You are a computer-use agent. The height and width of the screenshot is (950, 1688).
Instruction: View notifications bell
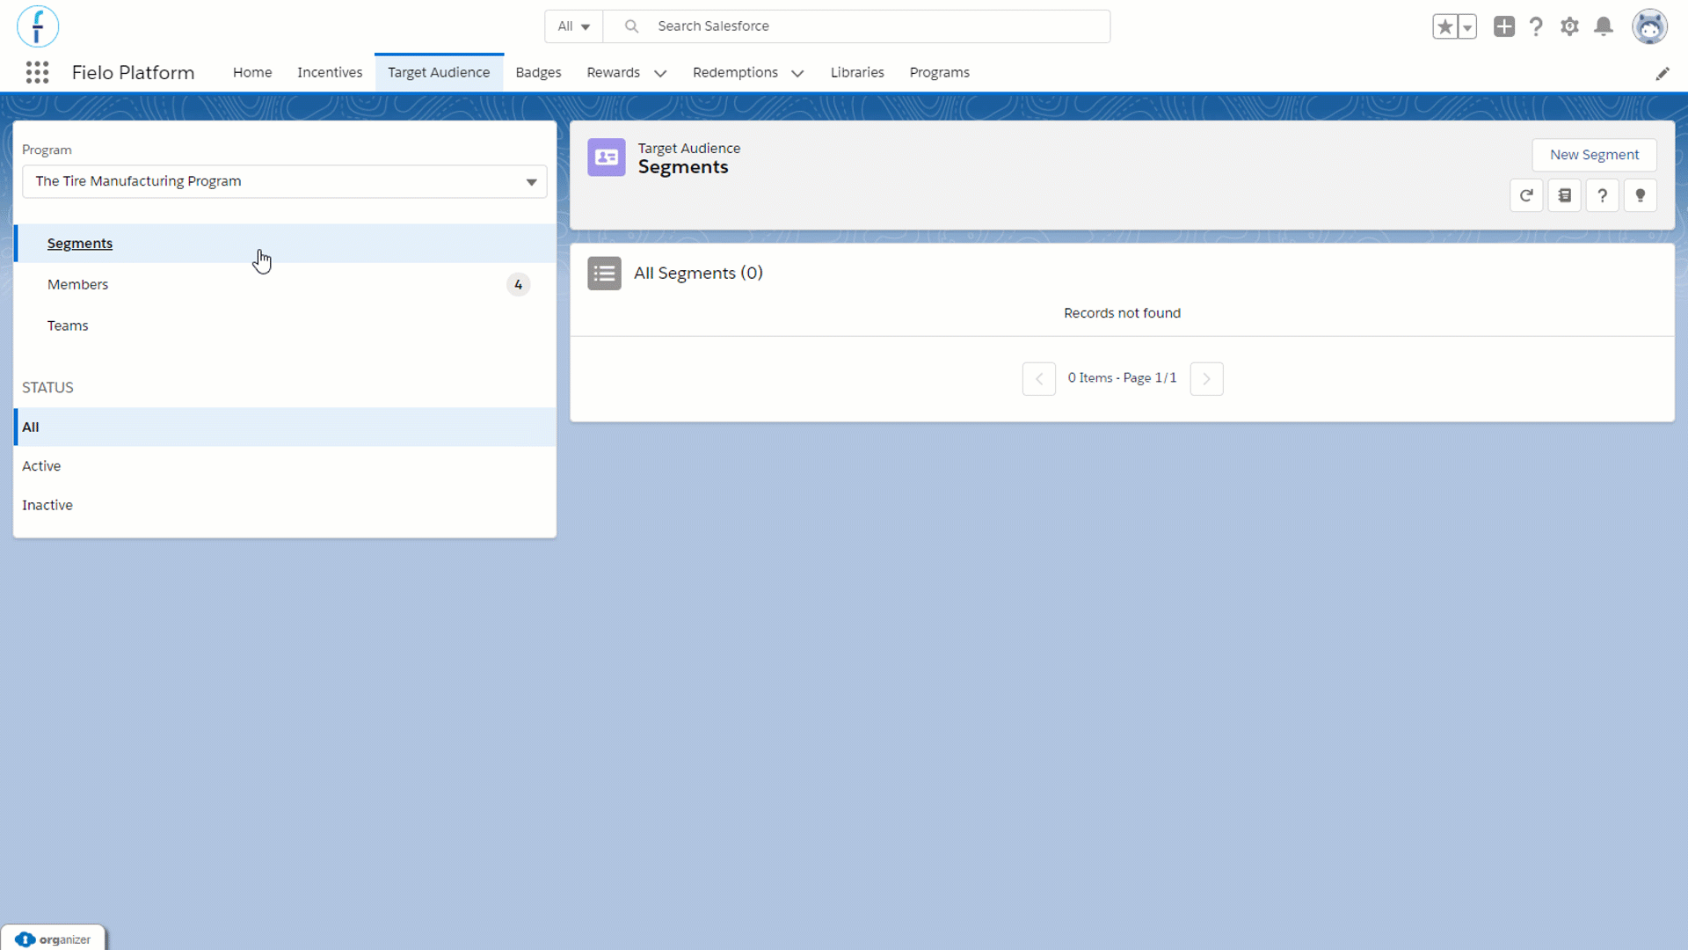pyautogui.click(x=1604, y=26)
